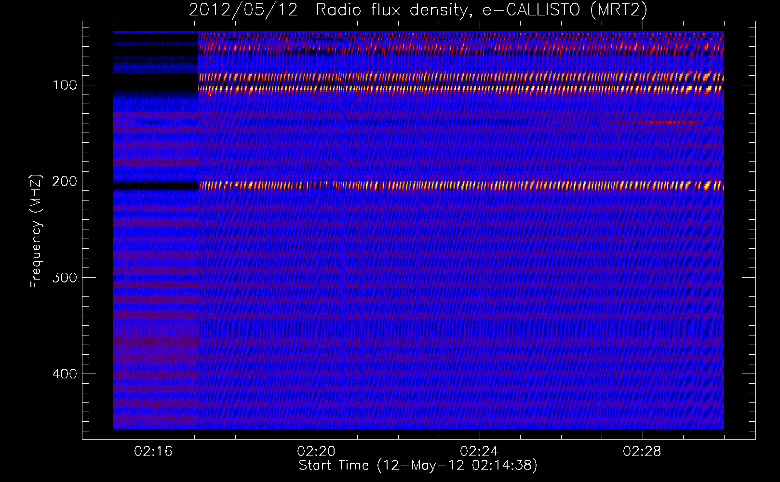
Task: Click the "200" frequency tick label
Action: point(65,181)
